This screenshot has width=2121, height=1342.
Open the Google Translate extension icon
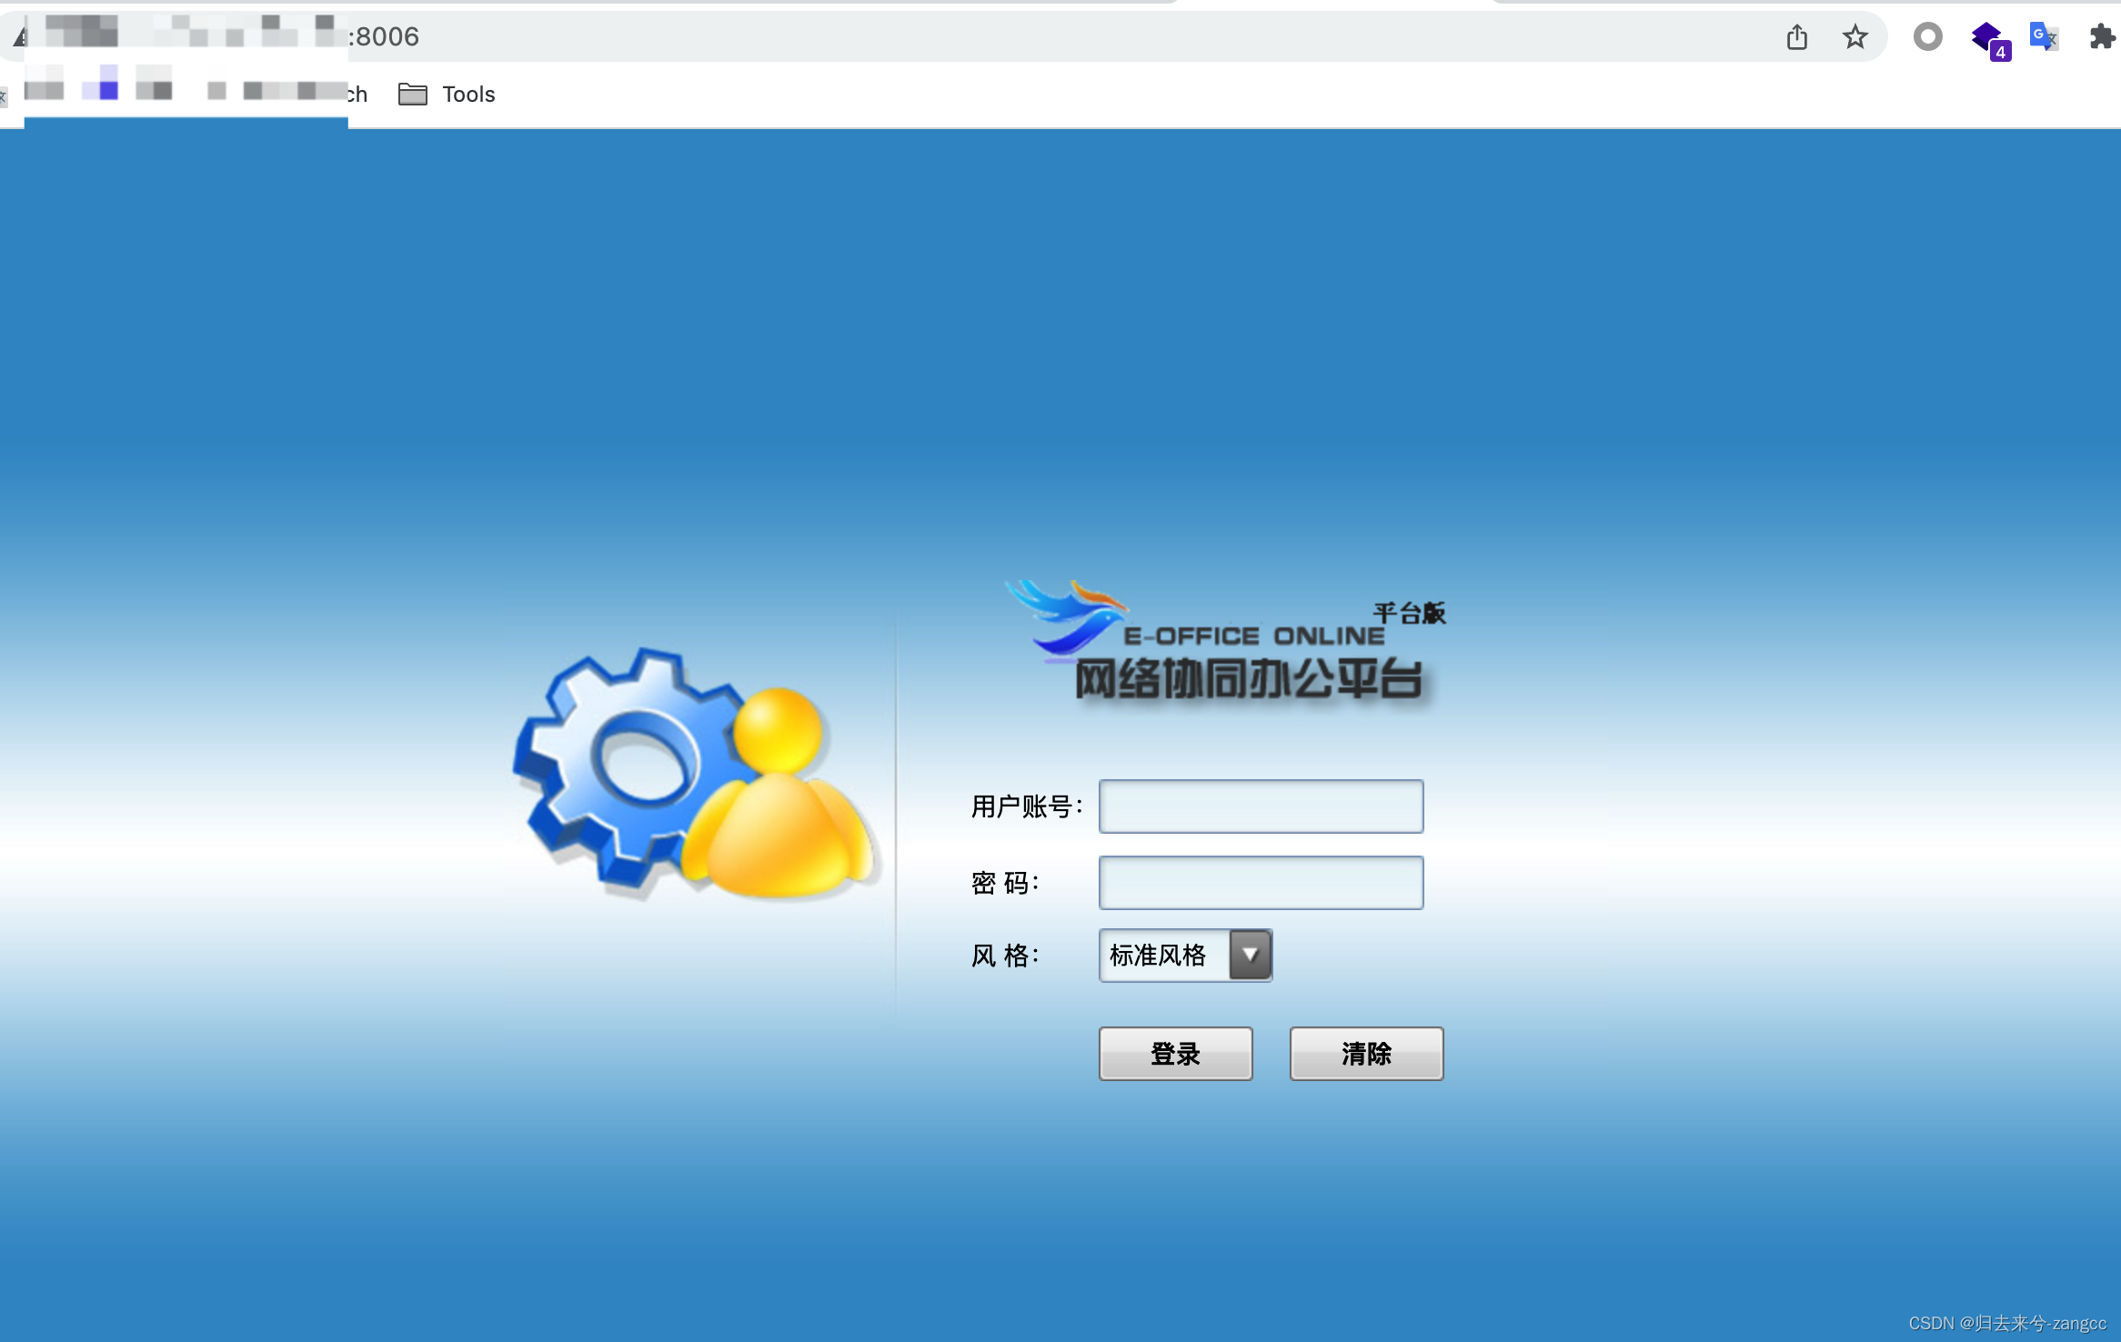coord(2045,36)
